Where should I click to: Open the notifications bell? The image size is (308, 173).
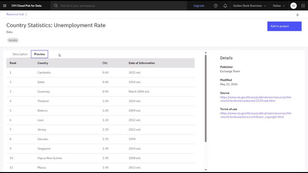225,6
